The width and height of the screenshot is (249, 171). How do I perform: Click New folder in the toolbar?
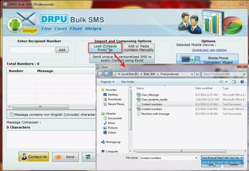pyautogui.click(x=128, y=82)
